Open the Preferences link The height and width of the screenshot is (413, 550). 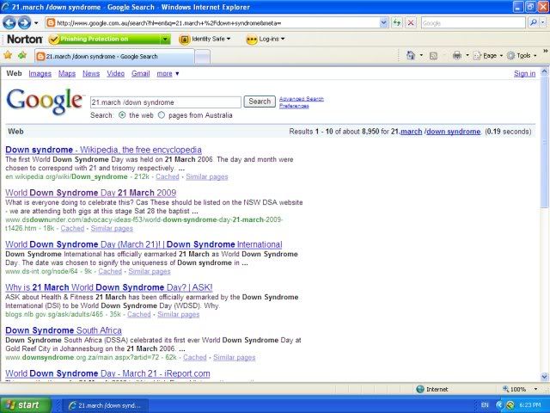point(294,106)
